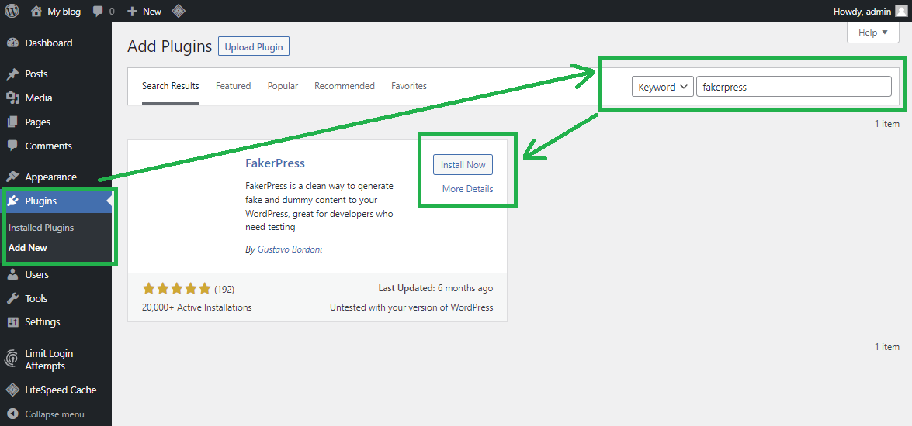Click the comments bubble icon in admin bar

point(99,12)
